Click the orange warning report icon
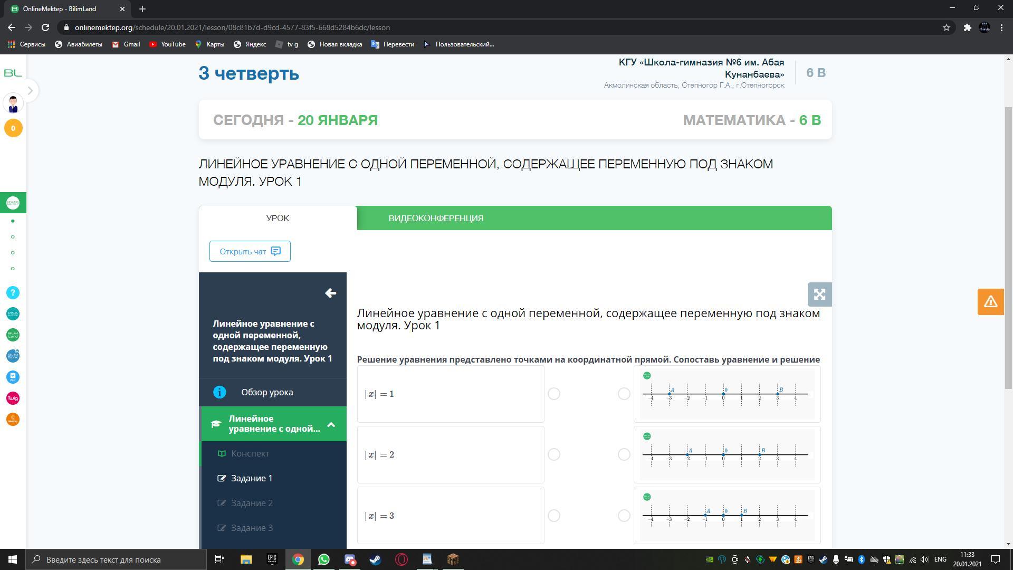 [990, 302]
